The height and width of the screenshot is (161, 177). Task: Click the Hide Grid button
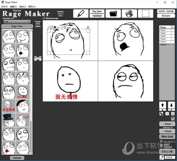click(x=167, y=137)
